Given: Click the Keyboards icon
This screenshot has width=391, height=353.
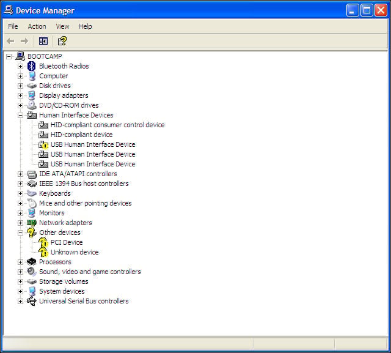Looking at the screenshot, I should click(x=32, y=193).
